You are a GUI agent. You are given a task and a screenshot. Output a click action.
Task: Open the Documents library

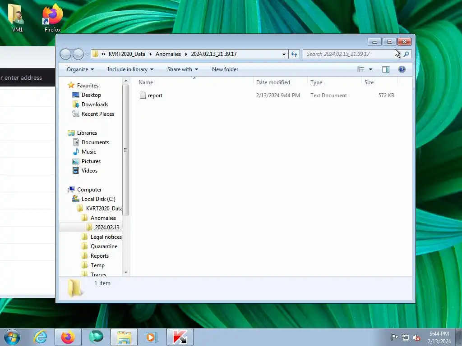(x=95, y=142)
